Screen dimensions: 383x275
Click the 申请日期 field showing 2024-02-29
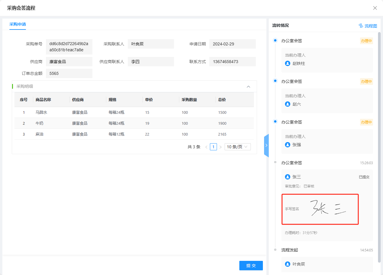coord(232,44)
